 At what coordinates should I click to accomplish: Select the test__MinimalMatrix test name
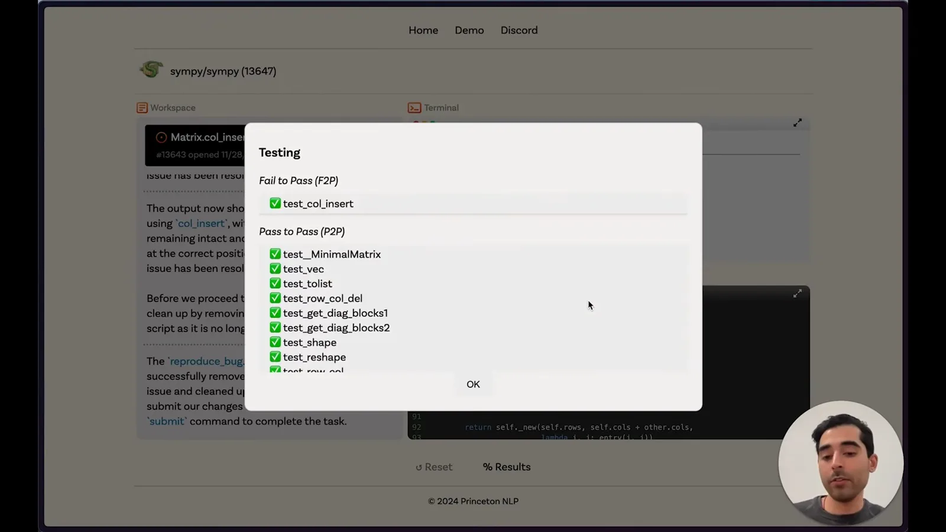pyautogui.click(x=332, y=254)
